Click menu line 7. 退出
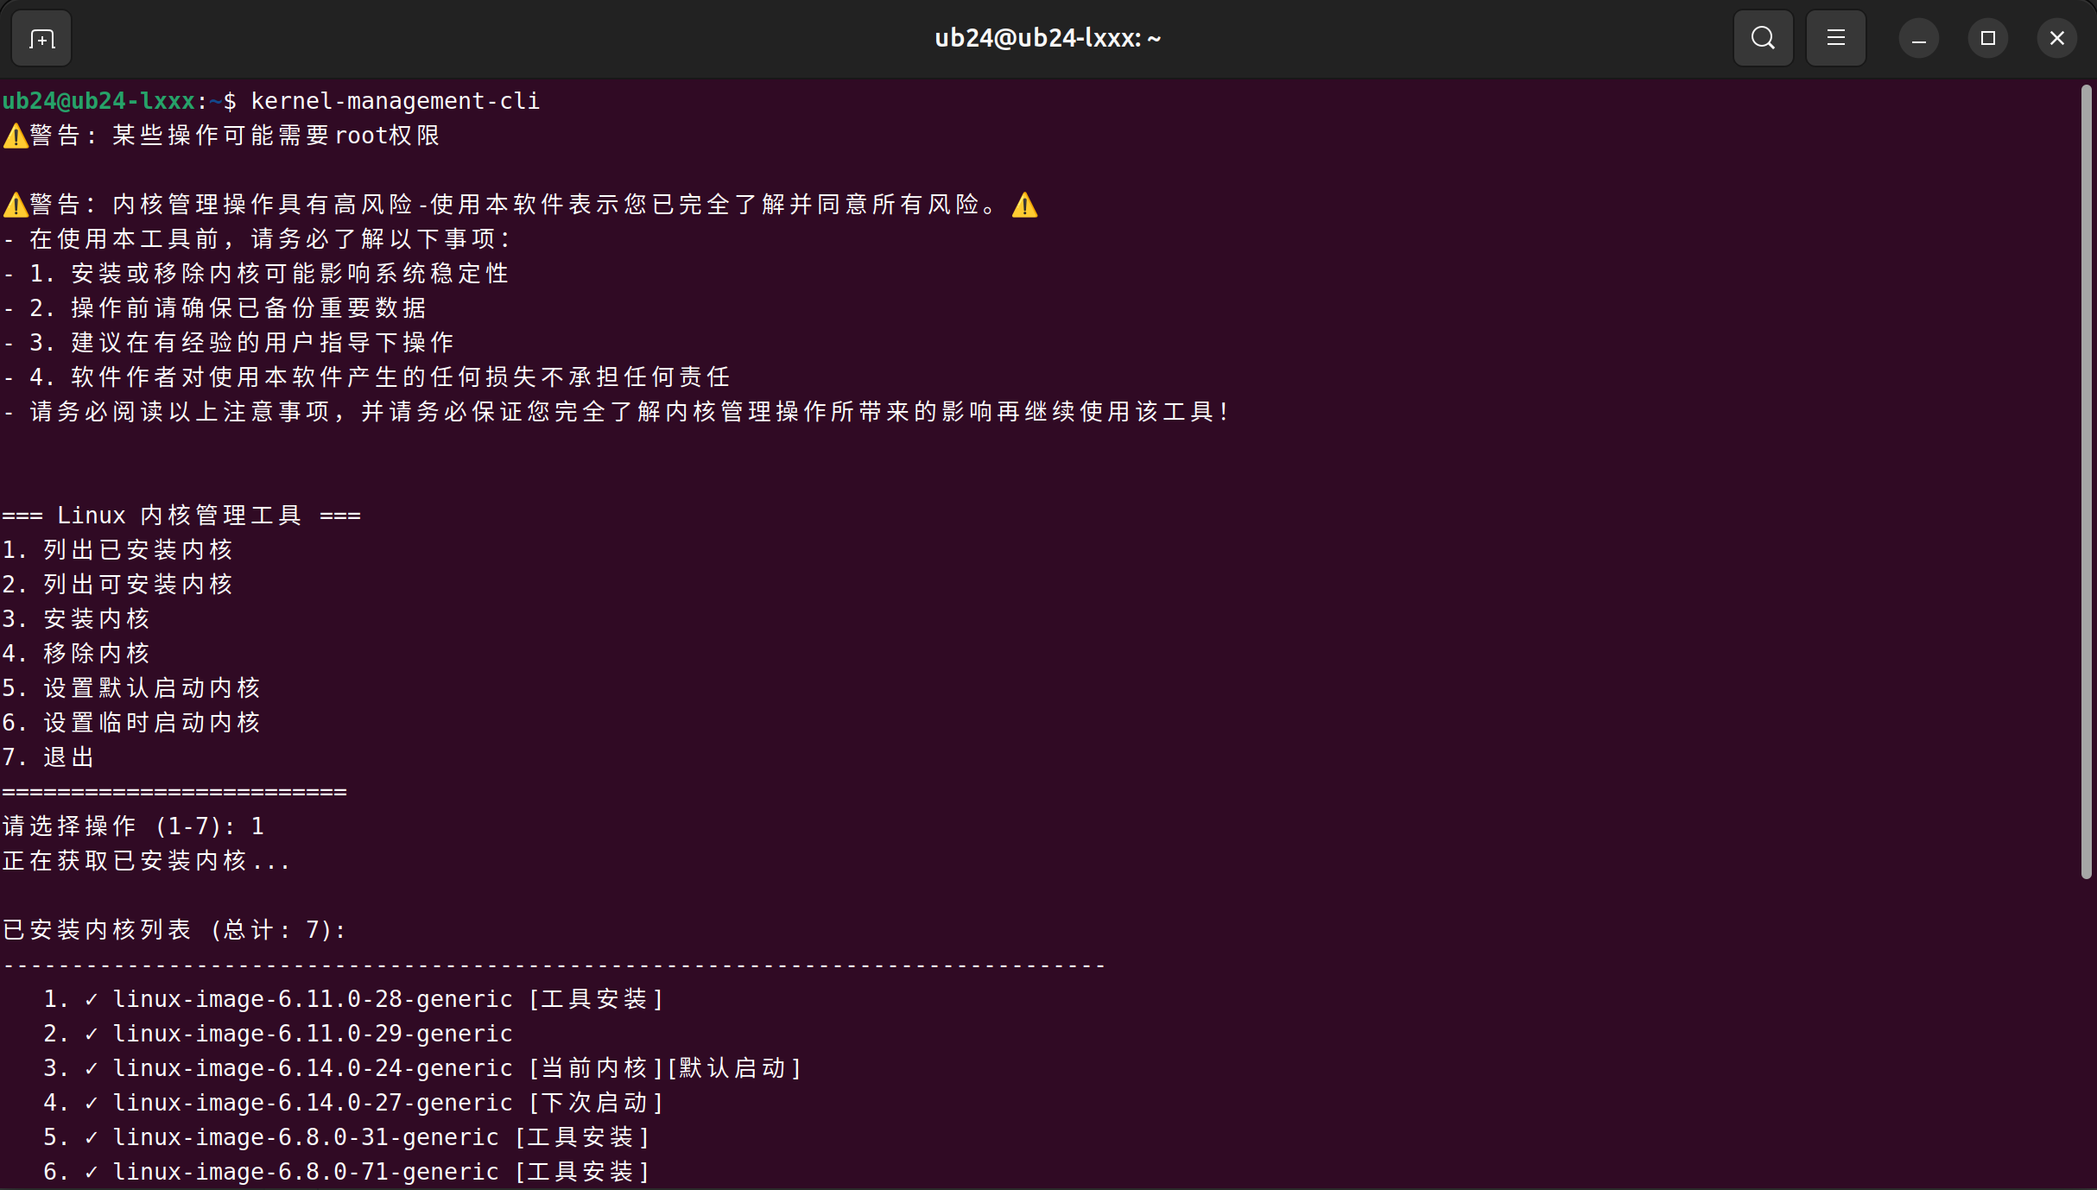 48,757
